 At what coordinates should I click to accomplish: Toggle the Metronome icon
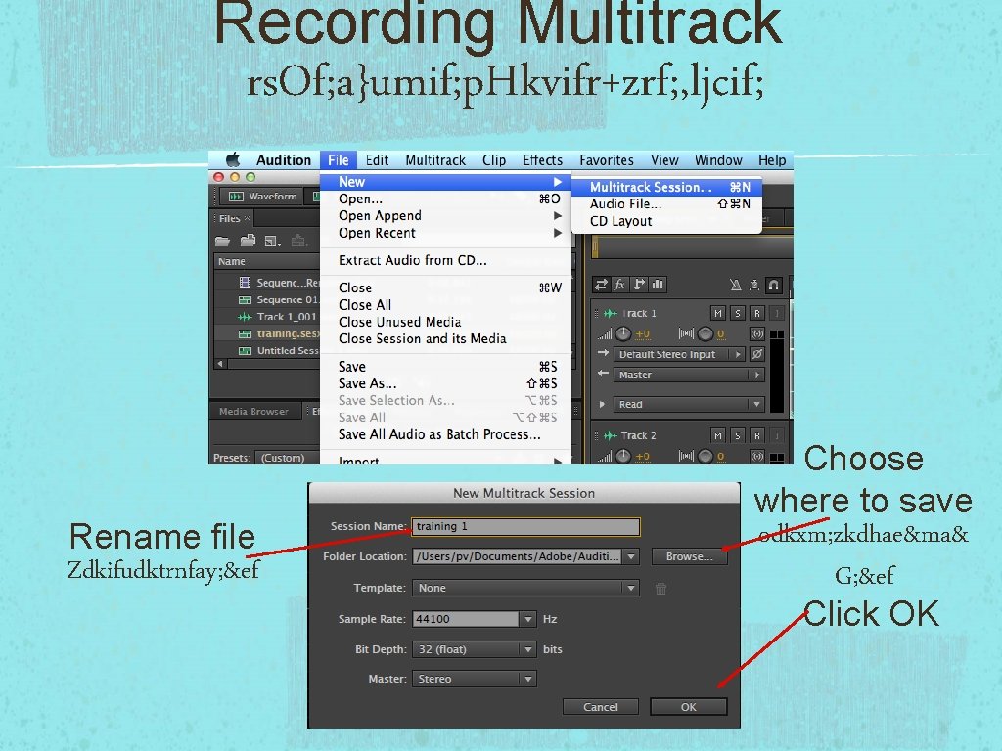pyautogui.click(x=736, y=285)
